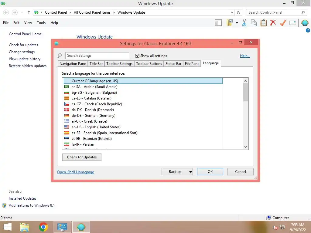The width and height of the screenshot is (311, 233).
Task: Click the Email toolbar icon
Action: point(293,23)
